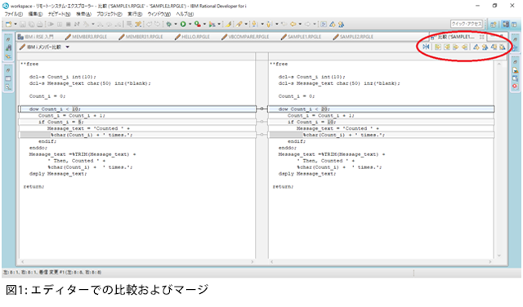The image size is (523, 307).
Task: Click the green Run button icon
Action: tap(183, 24)
